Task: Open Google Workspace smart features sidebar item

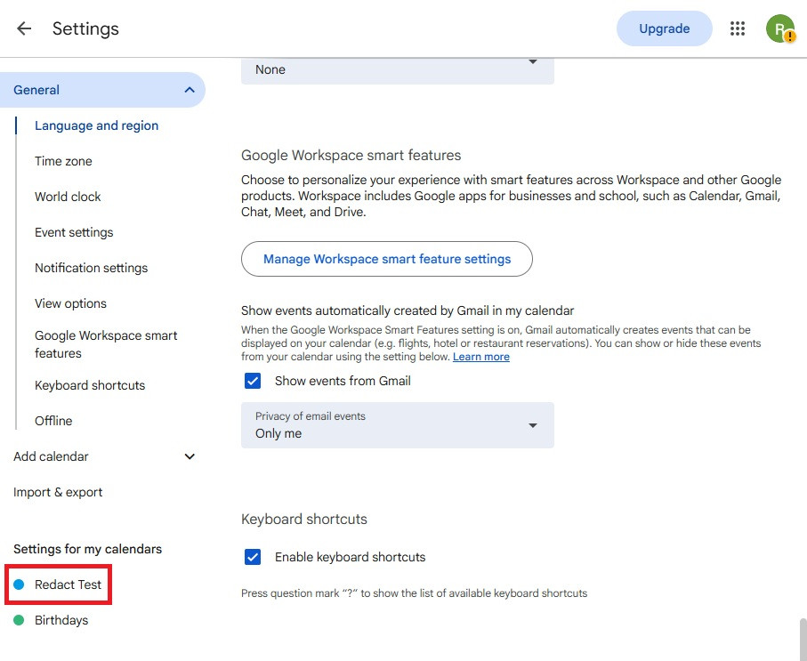Action: point(106,344)
